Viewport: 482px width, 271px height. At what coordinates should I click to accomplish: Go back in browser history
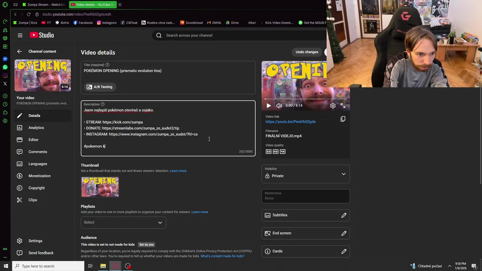(x=15, y=14)
